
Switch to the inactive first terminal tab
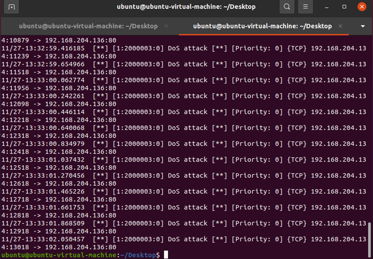pos(88,26)
